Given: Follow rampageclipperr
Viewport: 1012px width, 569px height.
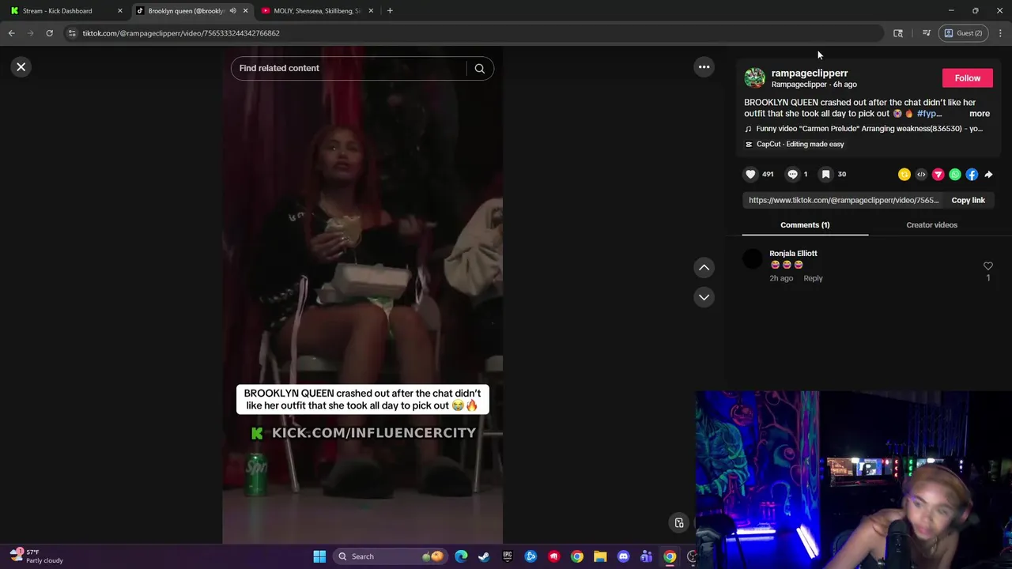Looking at the screenshot, I should 967,78.
